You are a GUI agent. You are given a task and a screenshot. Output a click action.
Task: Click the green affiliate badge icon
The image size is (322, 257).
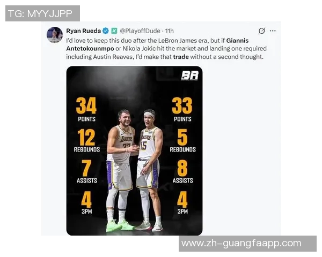click(x=114, y=31)
